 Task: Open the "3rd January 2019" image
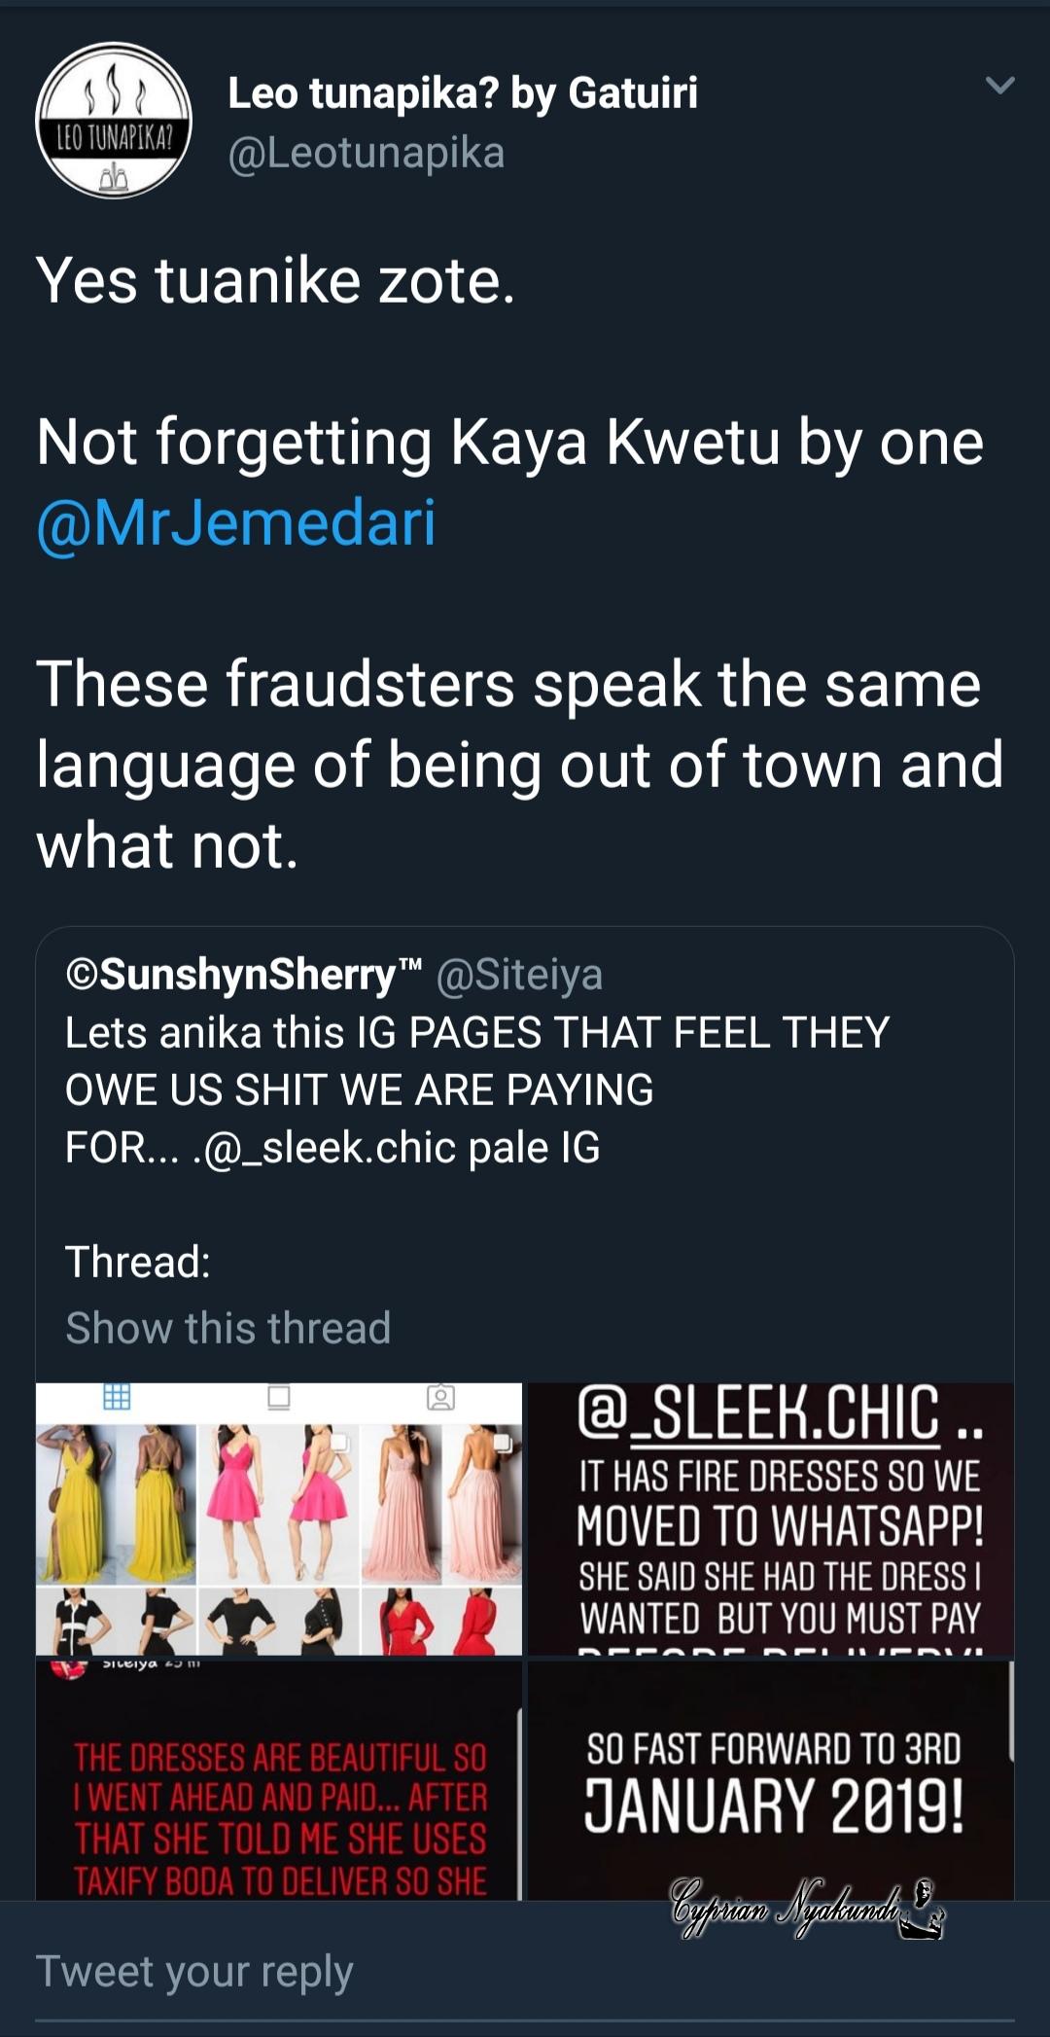[x=771, y=1780]
